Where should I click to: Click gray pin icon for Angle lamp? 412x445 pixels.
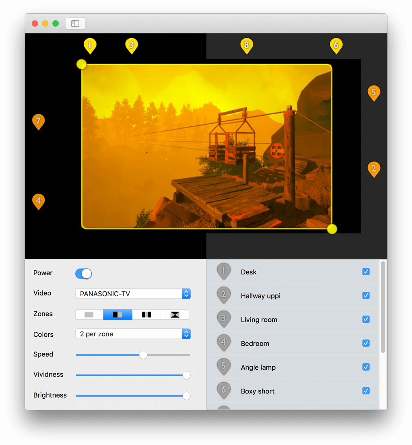click(x=224, y=367)
